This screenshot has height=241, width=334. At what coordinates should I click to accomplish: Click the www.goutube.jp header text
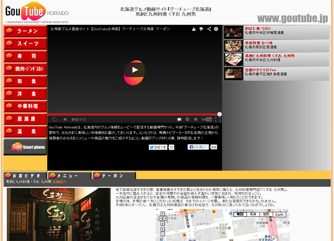coord(293,18)
